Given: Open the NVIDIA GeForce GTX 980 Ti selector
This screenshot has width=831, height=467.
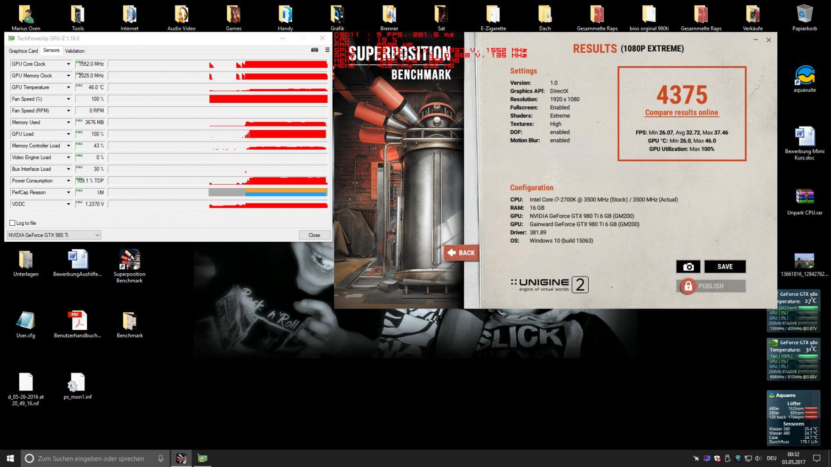Looking at the screenshot, I should 54,235.
